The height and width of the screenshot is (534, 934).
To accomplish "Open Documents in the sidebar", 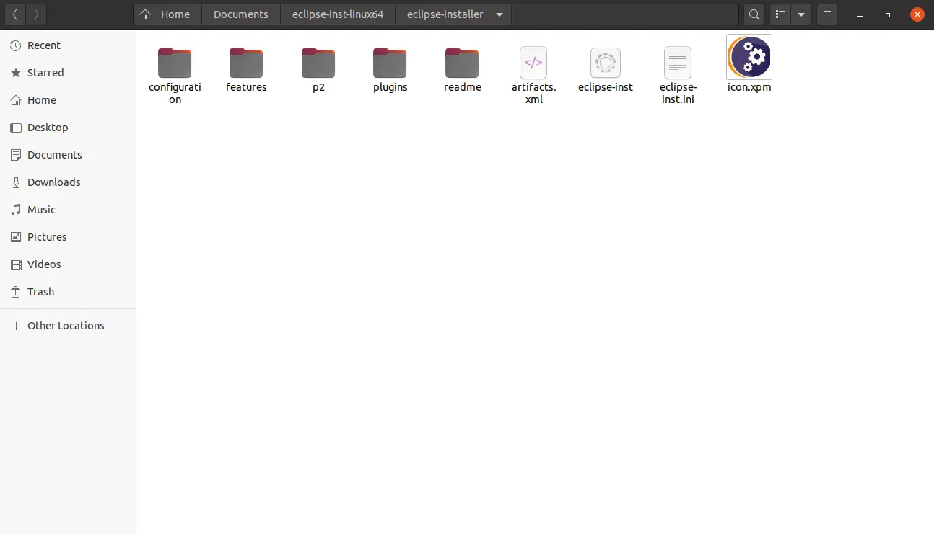I will pos(68,155).
